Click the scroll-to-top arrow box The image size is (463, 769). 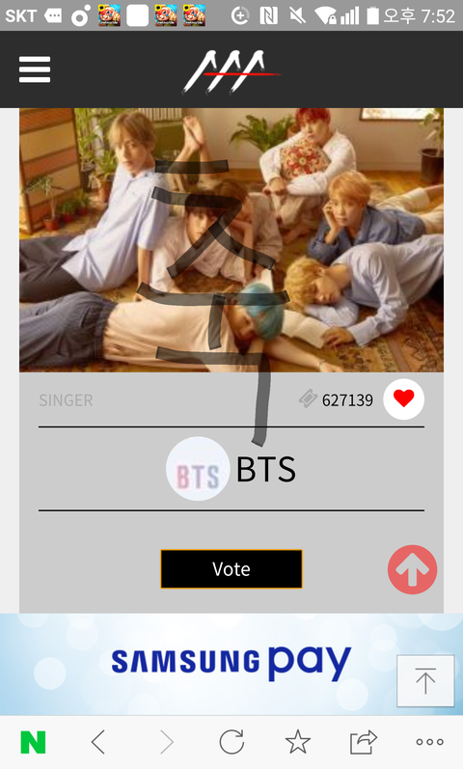pyautogui.click(x=425, y=681)
